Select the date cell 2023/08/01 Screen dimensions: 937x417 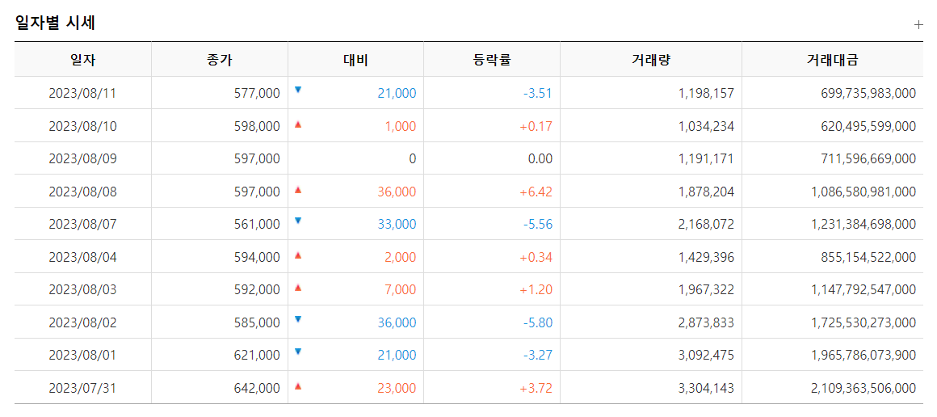pos(82,355)
